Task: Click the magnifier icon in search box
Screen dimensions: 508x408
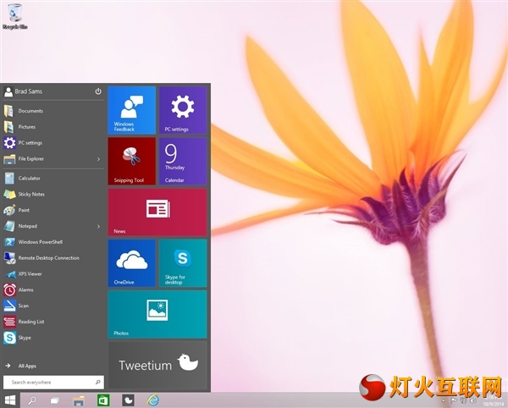Action: pyautogui.click(x=98, y=383)
